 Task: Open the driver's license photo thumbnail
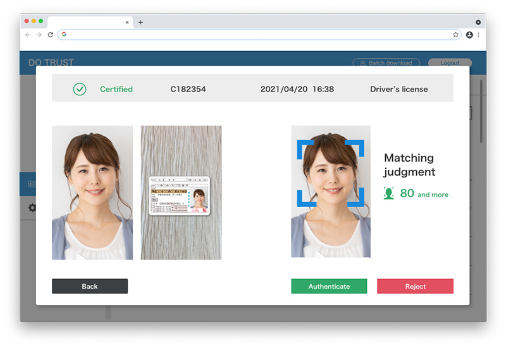pos(181,193)
